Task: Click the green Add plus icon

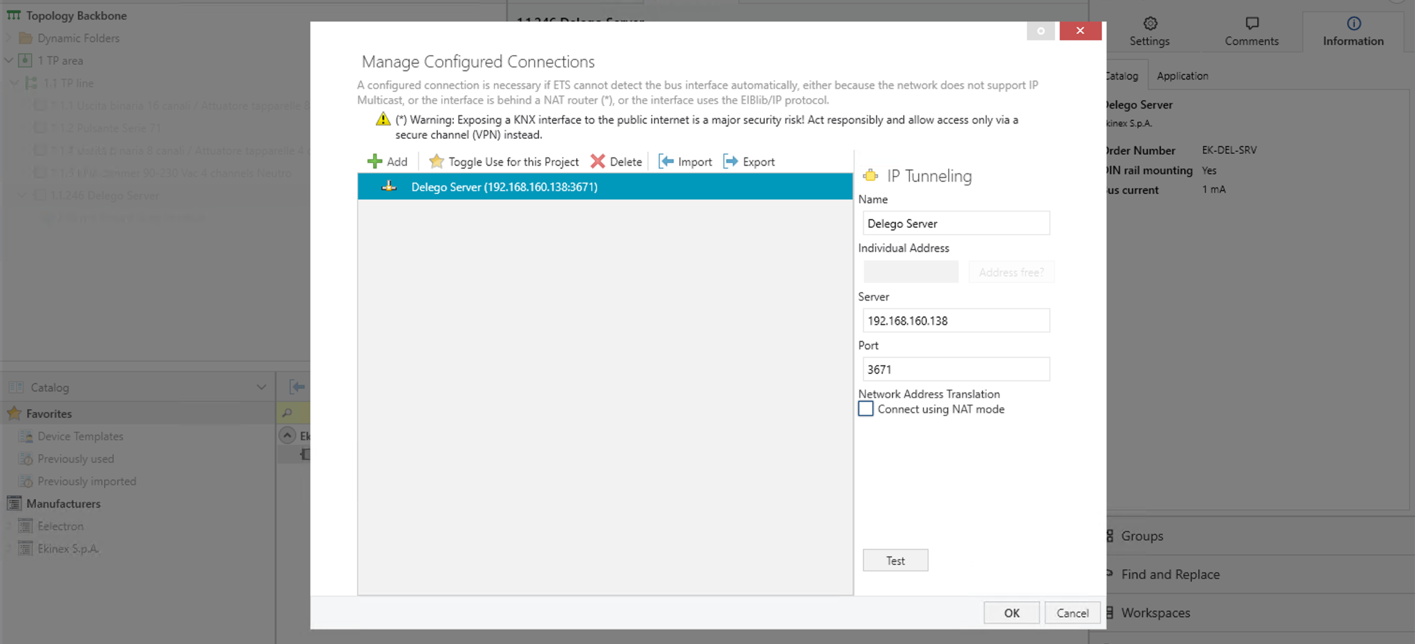Action: click(x=374, y=162)
